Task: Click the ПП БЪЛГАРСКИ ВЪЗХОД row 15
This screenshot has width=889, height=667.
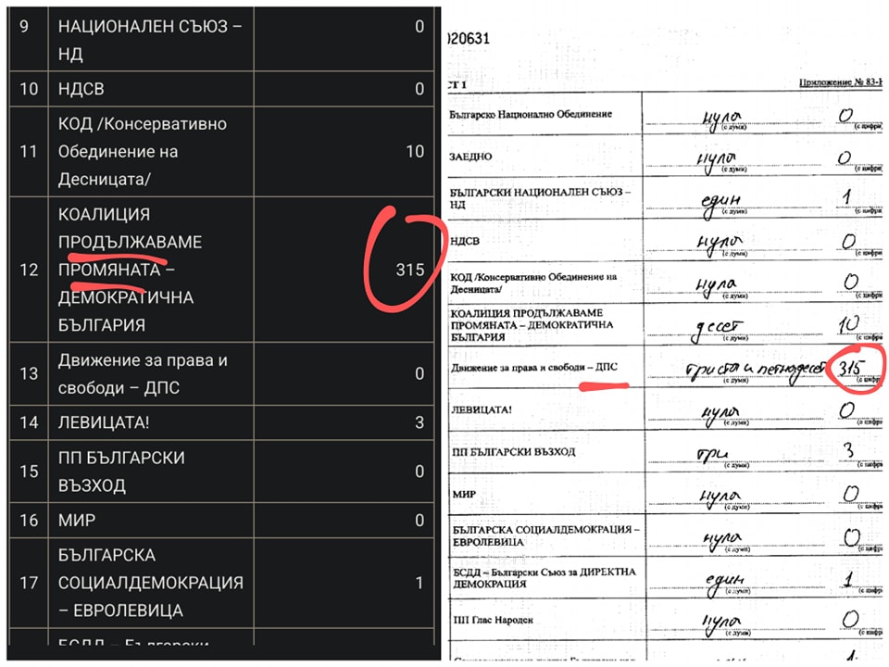Action: 221,472
